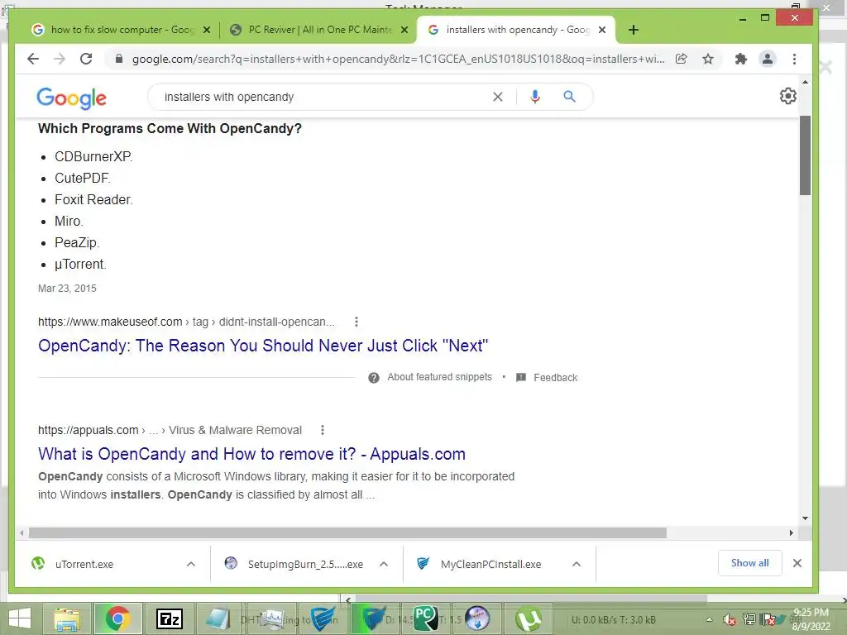The height and width of the screenshot is (635, 847).
Task: Click the scroll up arrow
Action: [x=805, y=82]
